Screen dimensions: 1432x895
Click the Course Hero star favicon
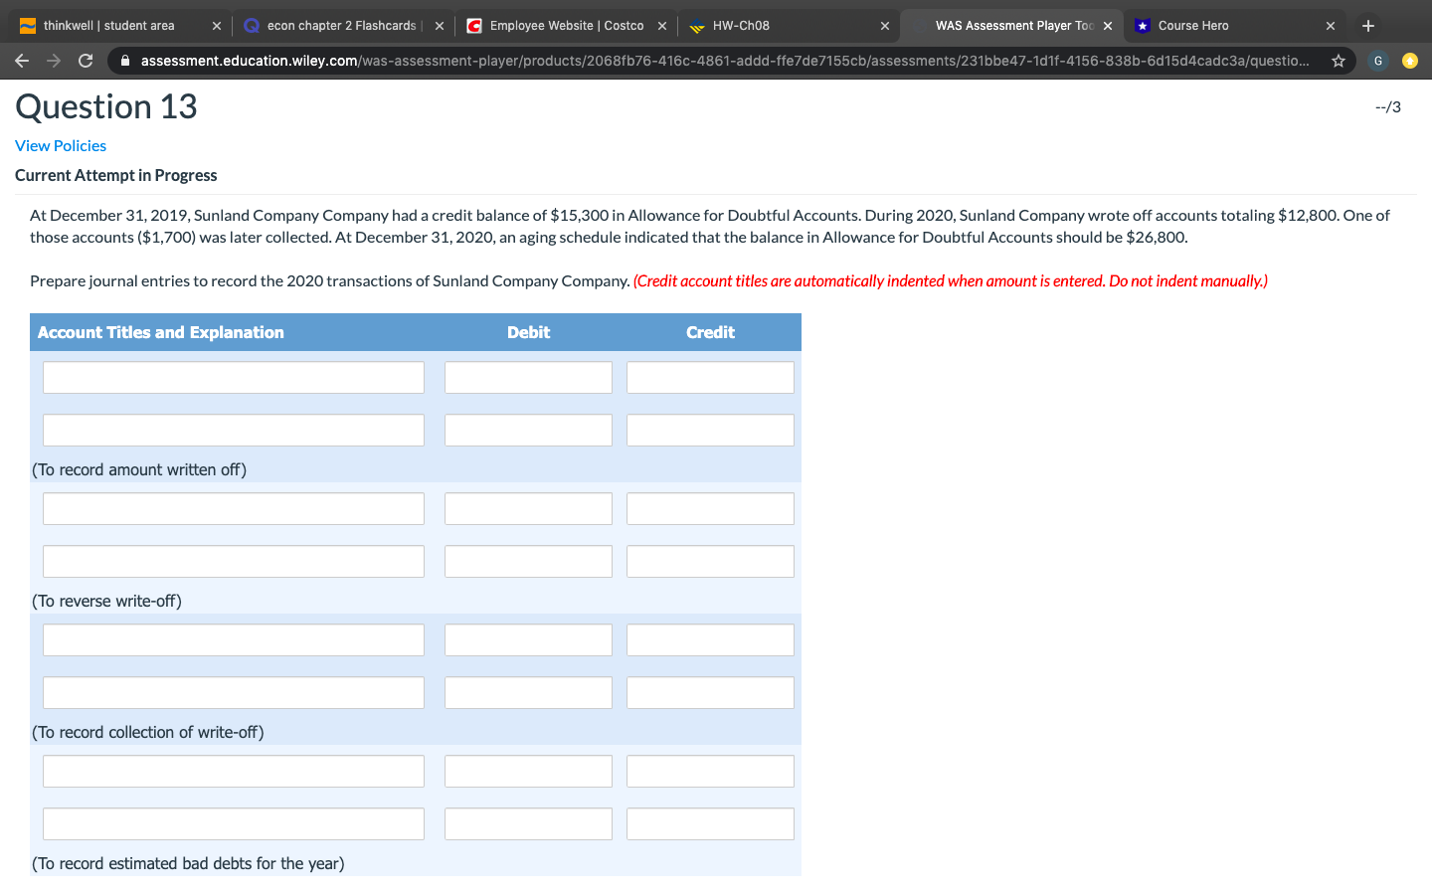(x=1140, y=25)
